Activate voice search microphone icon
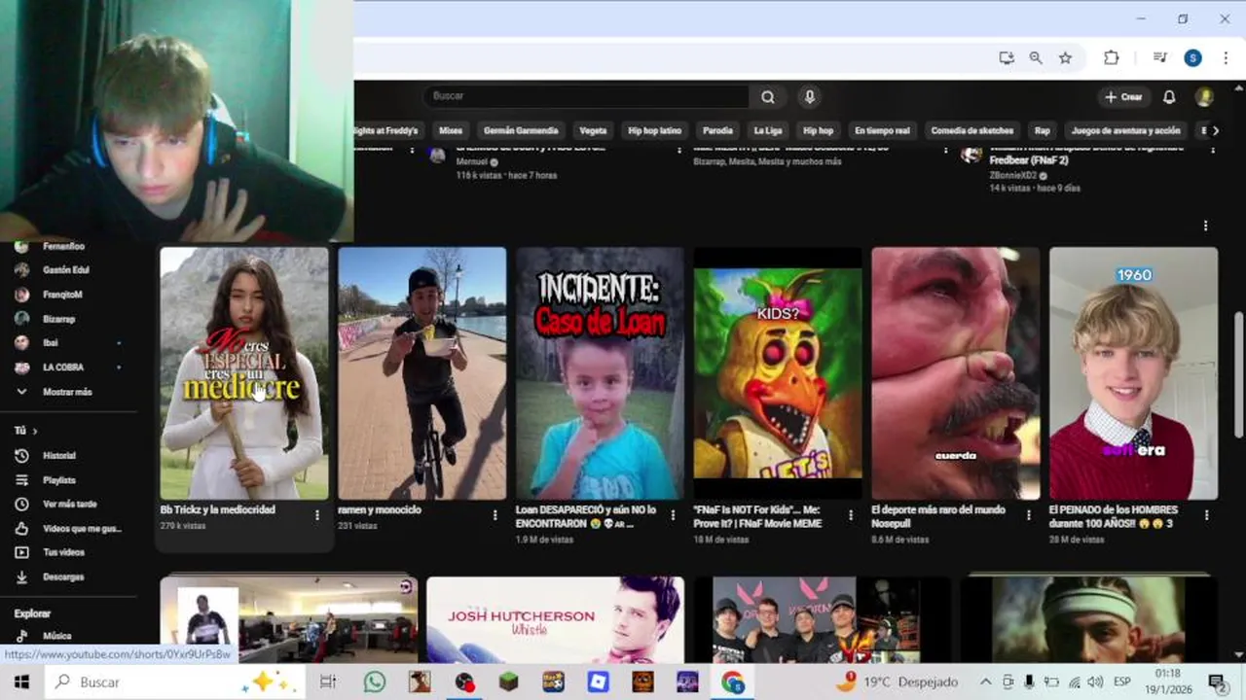Viewport: 1246px width, 700px height. point(809,96)
